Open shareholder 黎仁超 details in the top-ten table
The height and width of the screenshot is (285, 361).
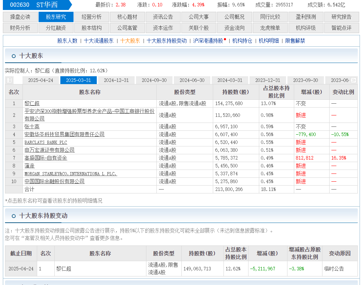coord(32,103)
